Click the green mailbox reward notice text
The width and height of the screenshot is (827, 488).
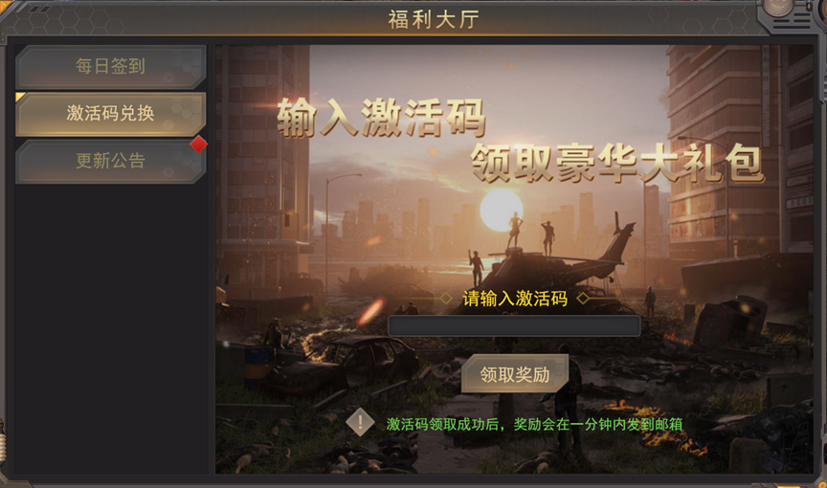(x=535, y=424)
